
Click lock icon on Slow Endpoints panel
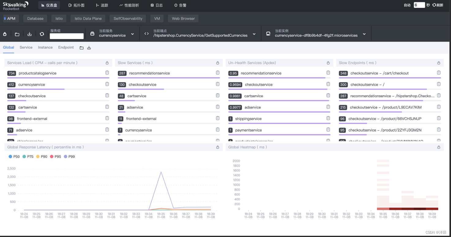click(439, 63)
